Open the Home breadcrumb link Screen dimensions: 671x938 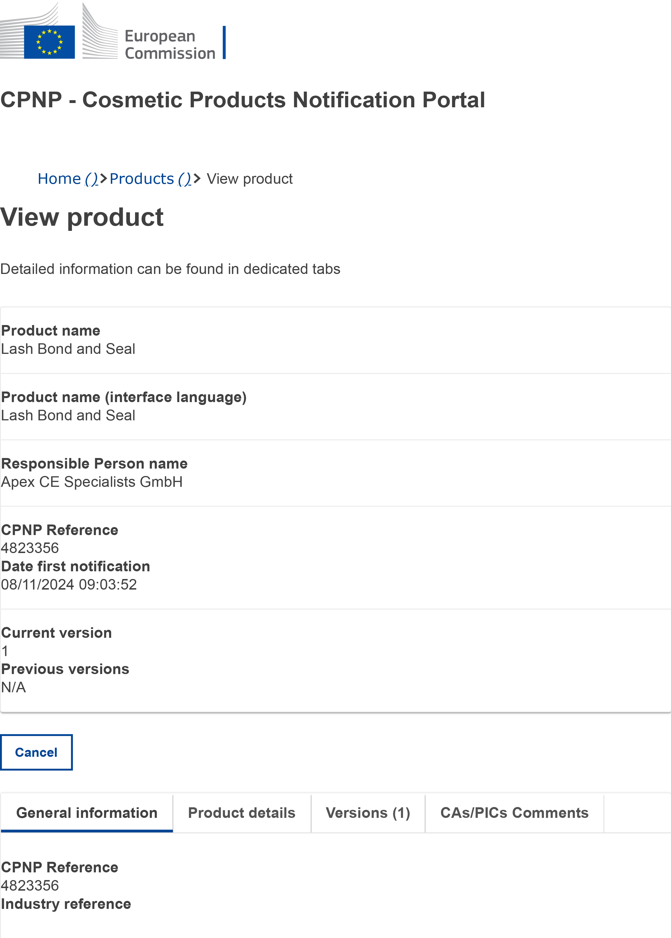point(59,179)
